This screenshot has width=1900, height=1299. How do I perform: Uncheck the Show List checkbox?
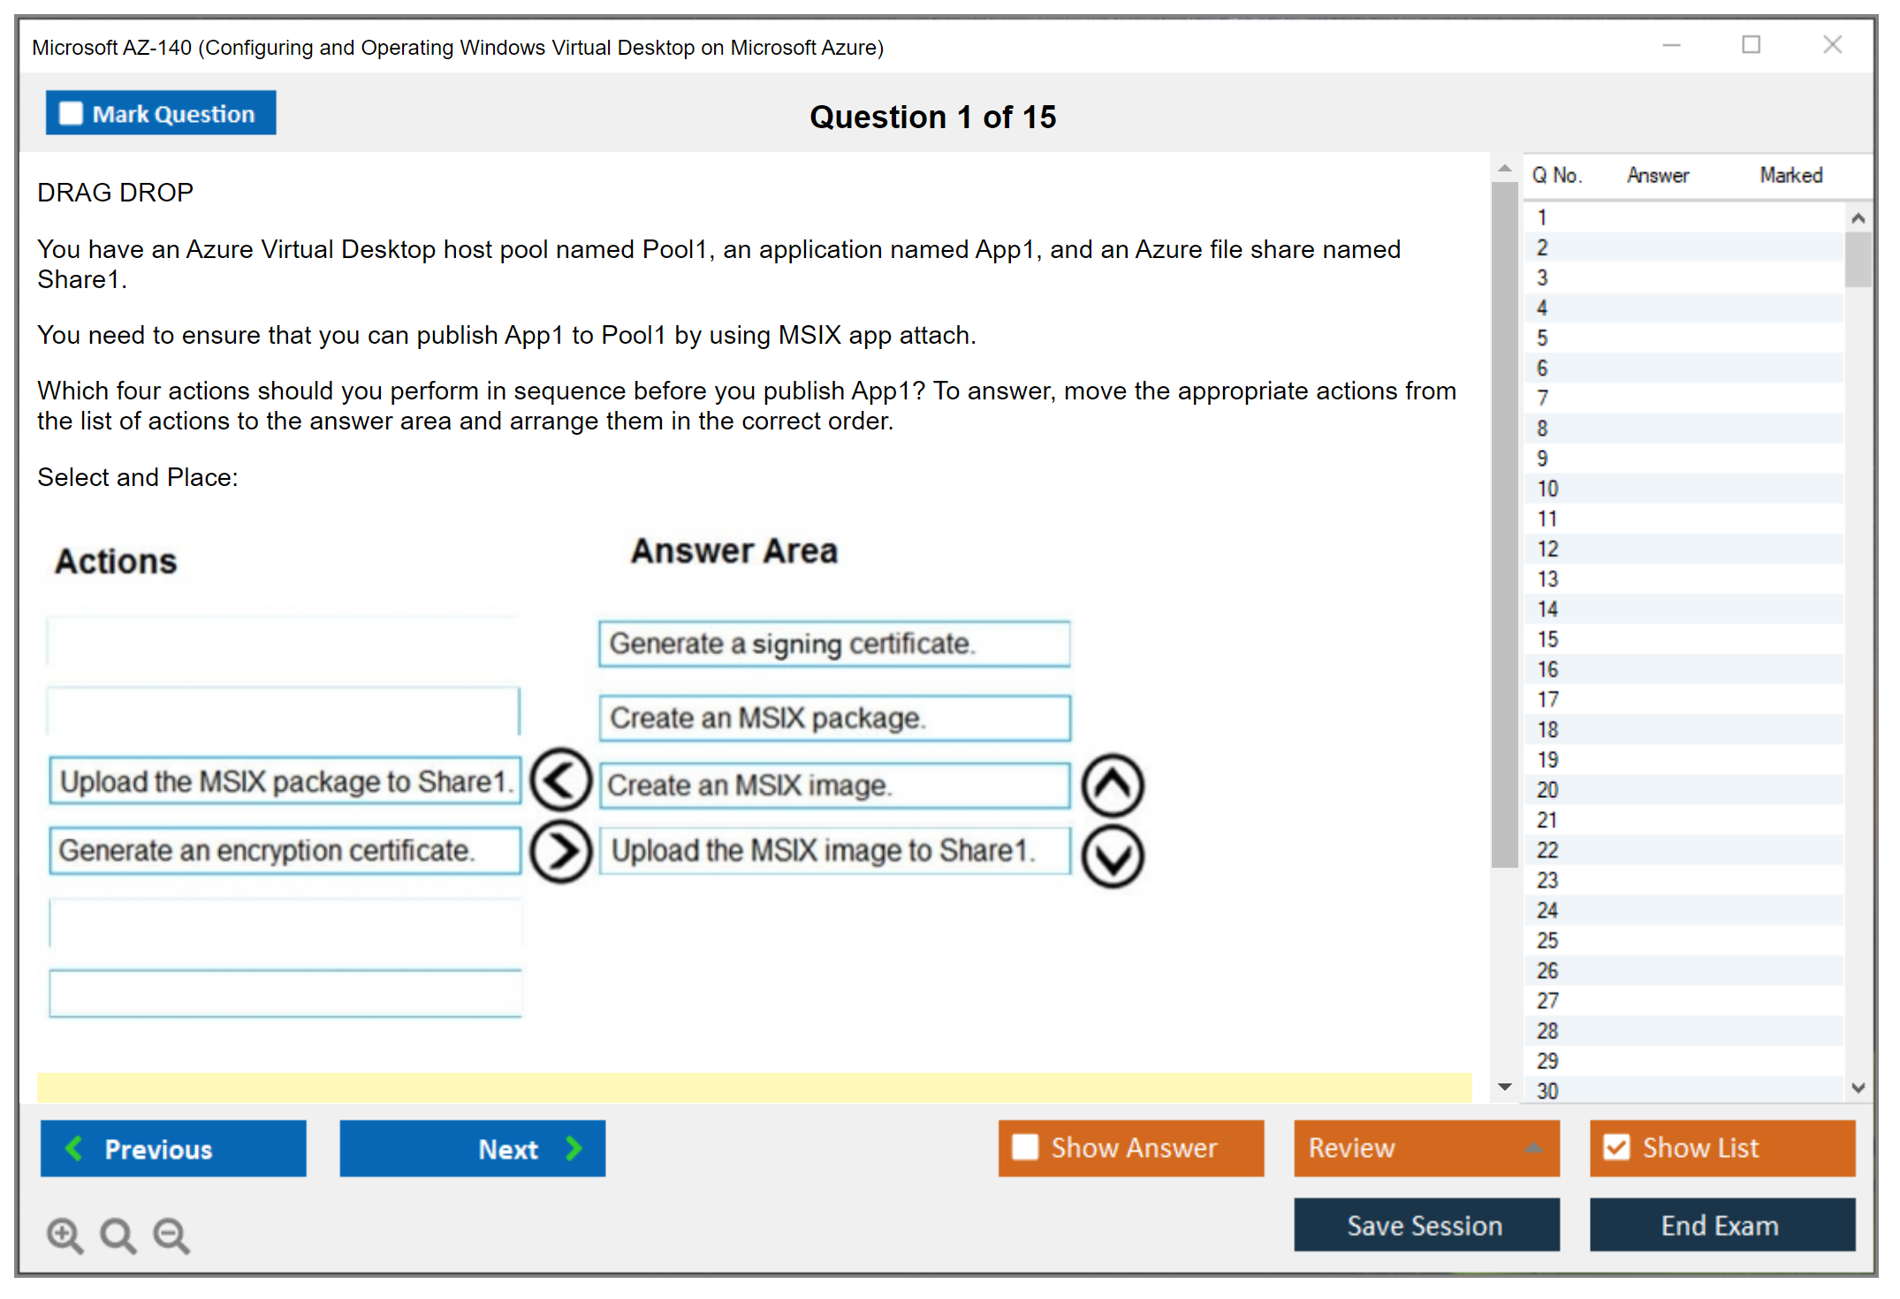click(1616, 1147)
